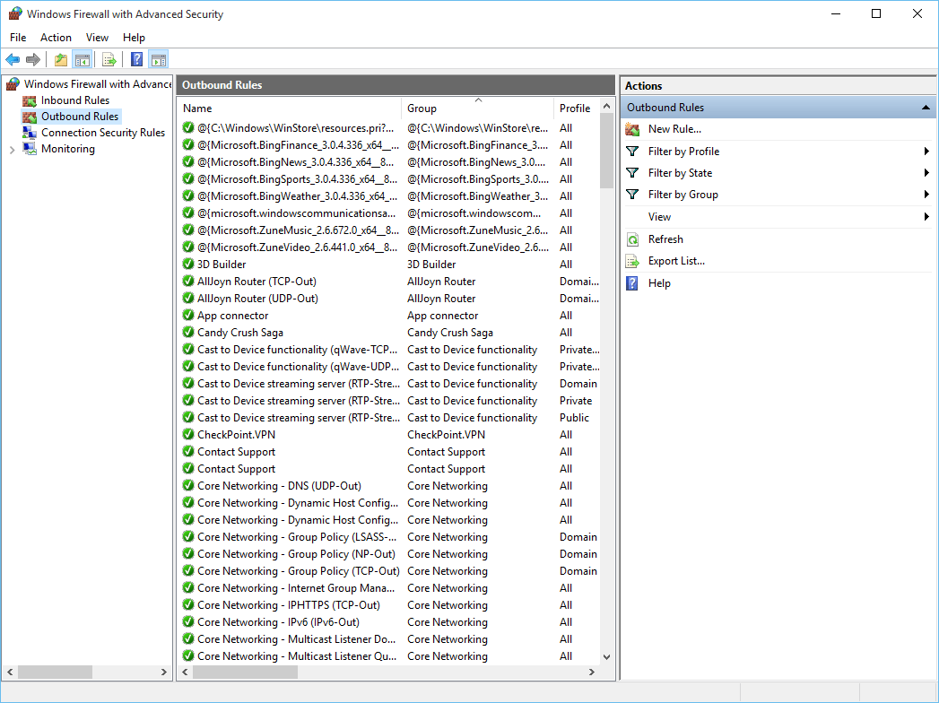This screenshot has width=939, height=703.
Task: Open the Filter by Group submenu arrow
Action: (926, 195)
